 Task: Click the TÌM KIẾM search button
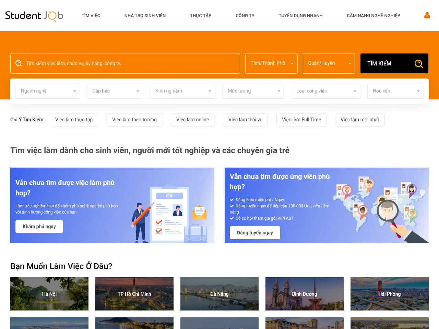click(394, 63)
